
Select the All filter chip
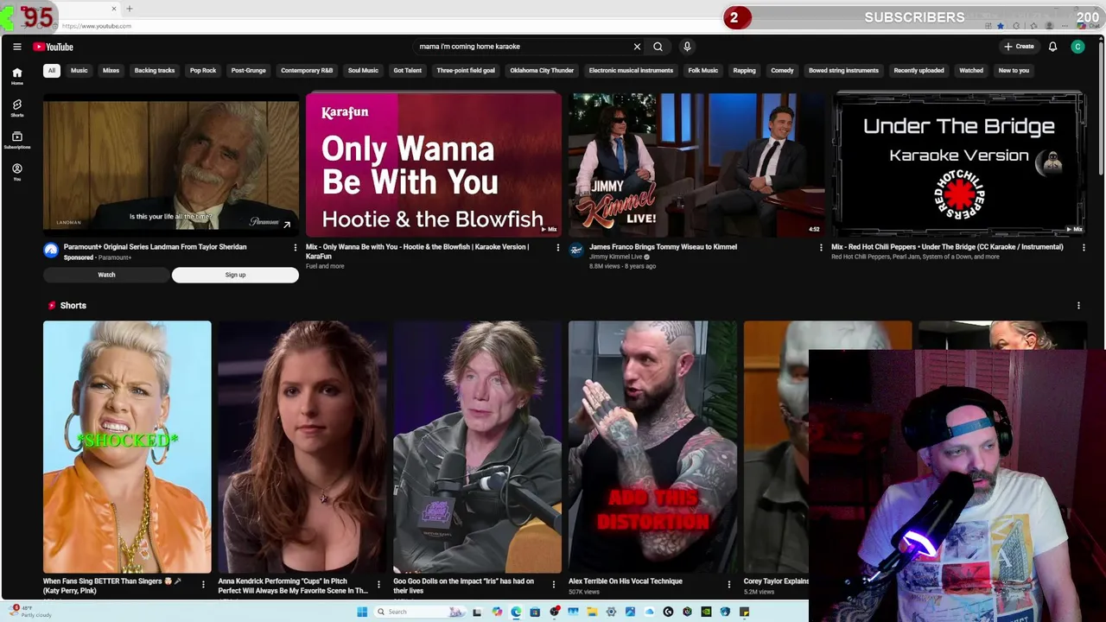coord(52,71)
